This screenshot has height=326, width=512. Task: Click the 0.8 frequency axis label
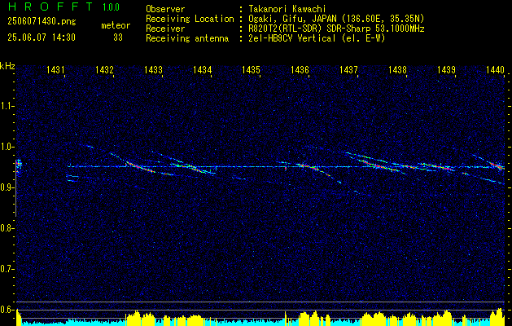tap(7, 228)
